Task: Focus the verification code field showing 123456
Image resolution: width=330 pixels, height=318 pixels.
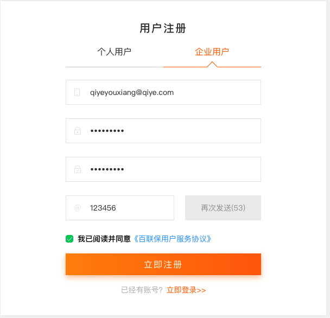Action: coord(120,208)
